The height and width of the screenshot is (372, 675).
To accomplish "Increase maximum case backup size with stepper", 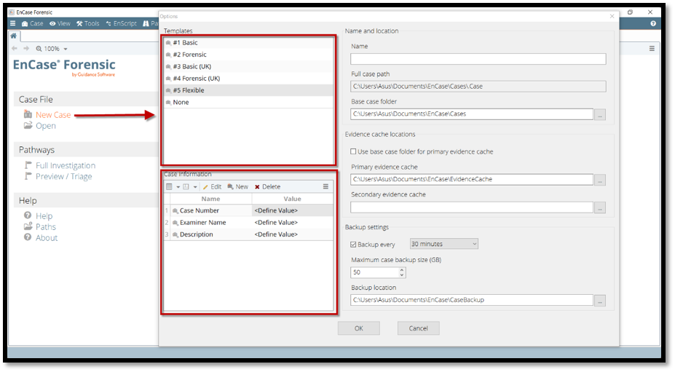I will (x=402, y=269).
